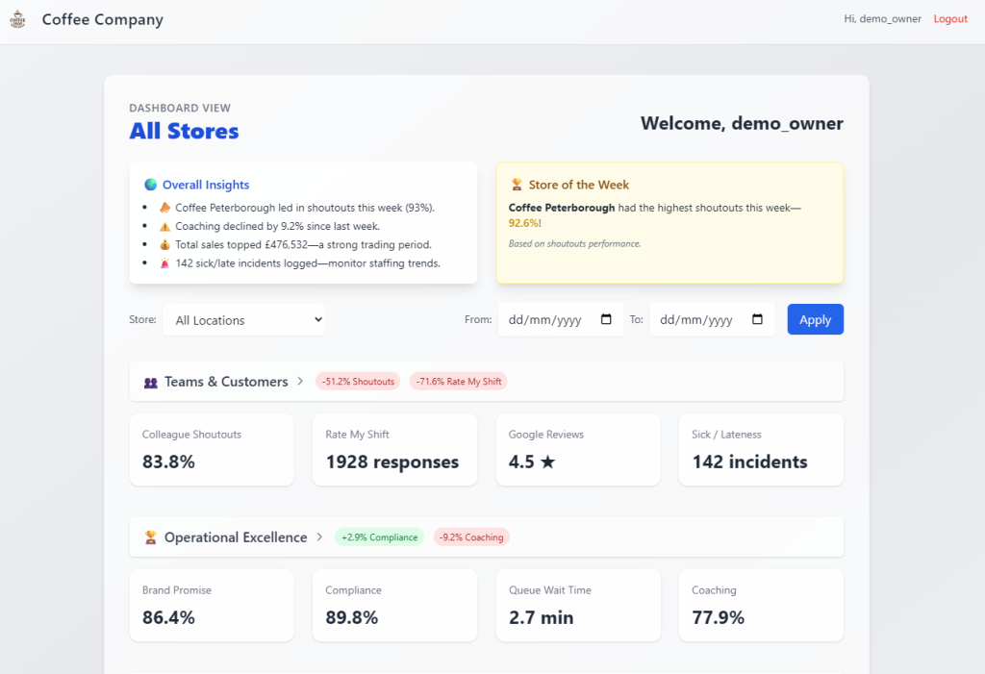This screenshot has width=985, height=674.
Task: Click the -51.2% Shoutouts badge
Action: 358,382
